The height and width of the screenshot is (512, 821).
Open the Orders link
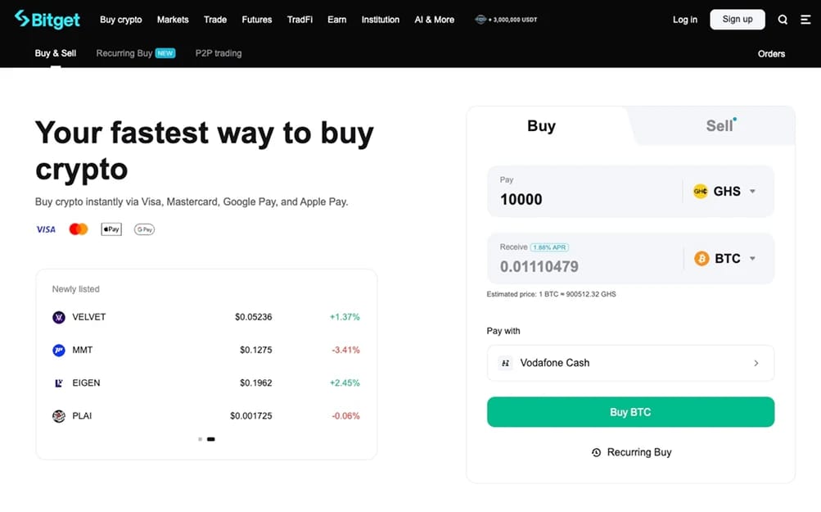pos(771,54)
